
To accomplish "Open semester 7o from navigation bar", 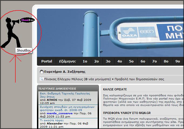I will tap(154, 61).
